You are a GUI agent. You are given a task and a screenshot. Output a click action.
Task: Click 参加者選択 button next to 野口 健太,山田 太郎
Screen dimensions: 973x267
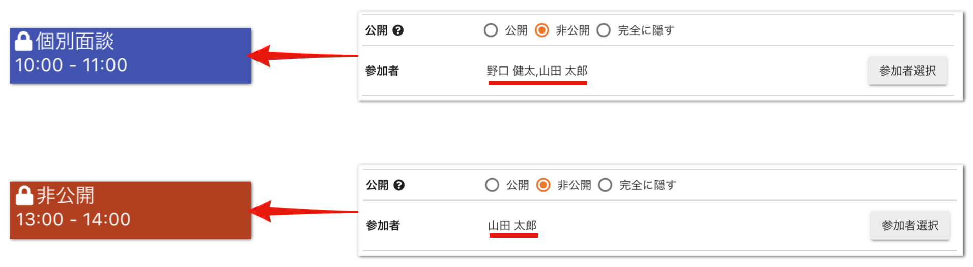point(907,71)
